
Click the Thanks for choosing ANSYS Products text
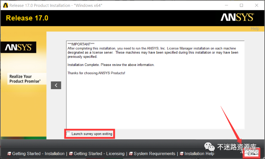pos(96,73)
